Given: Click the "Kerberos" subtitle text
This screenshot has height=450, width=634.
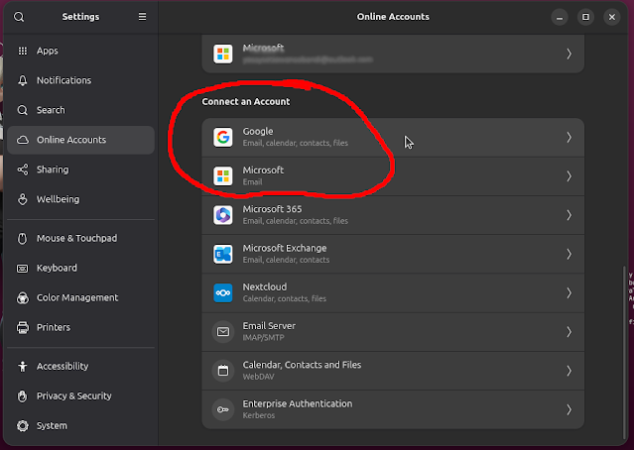Looking at the screenshot, I should [x=259, y=415].
